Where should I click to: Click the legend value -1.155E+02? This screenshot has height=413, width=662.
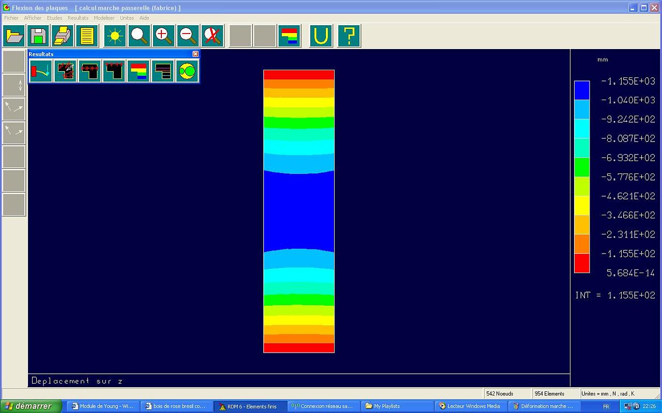628,254
